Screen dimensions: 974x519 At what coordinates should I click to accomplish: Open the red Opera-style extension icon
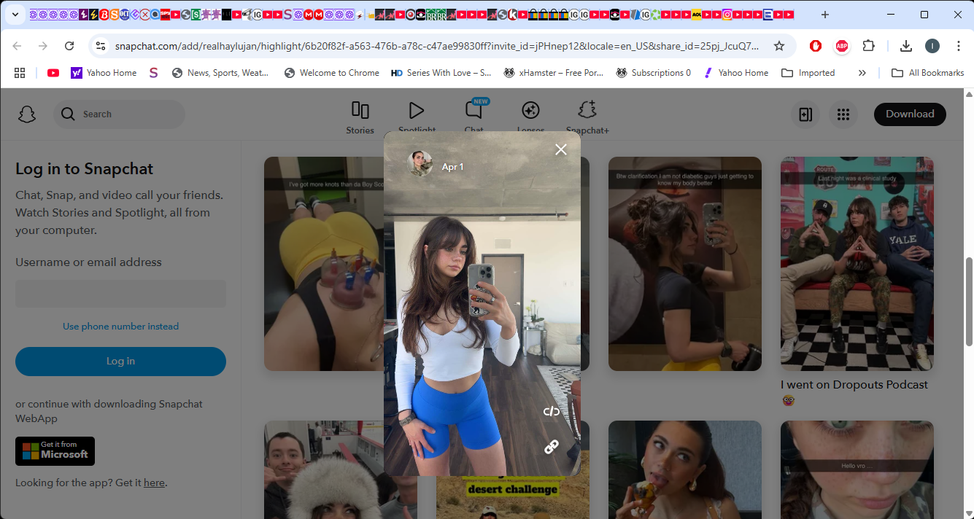[x=816, y=46]
